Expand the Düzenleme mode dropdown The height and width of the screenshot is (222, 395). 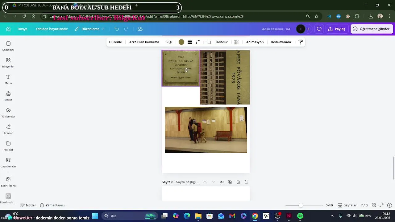tap(90, 29)
